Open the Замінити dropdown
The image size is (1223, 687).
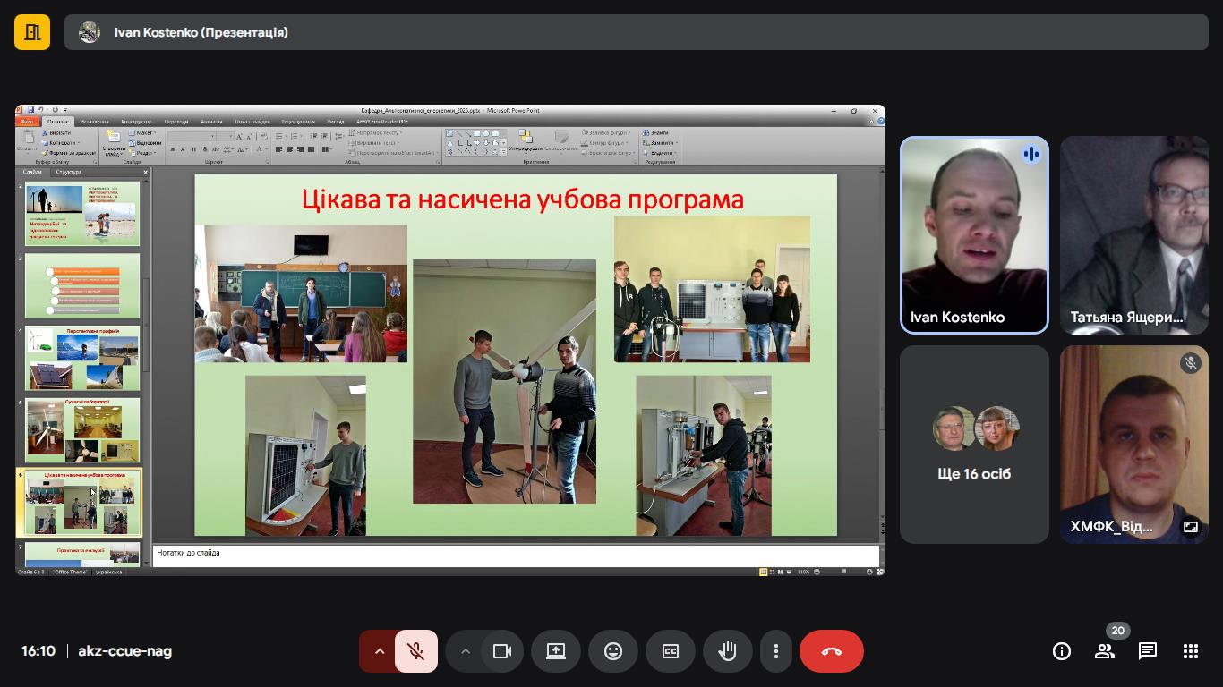click(661, 143)
